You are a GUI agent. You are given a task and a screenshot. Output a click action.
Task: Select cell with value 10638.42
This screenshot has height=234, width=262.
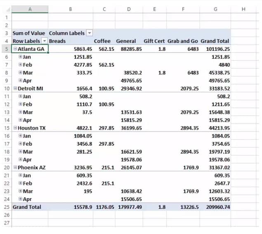129,191
